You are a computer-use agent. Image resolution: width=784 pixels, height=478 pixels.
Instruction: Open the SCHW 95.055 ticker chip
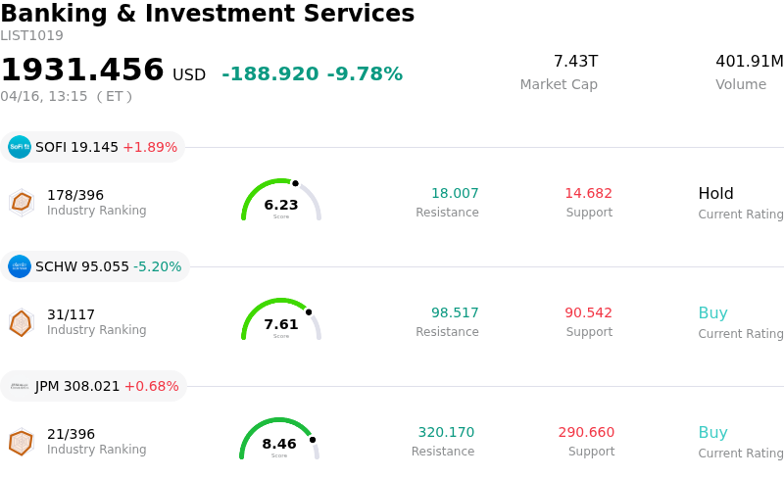(95, 266)
